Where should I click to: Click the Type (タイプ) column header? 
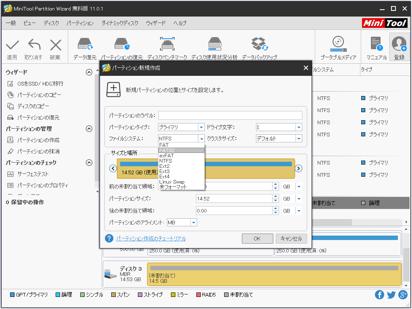(x=366, y=69)
